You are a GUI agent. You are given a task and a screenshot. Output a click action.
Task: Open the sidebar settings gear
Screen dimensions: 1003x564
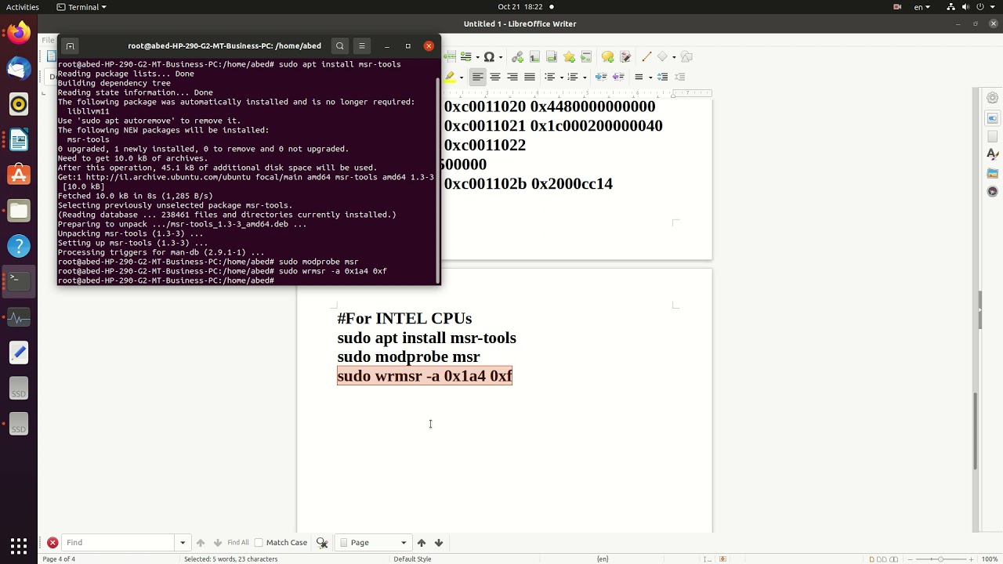point(992,98)
